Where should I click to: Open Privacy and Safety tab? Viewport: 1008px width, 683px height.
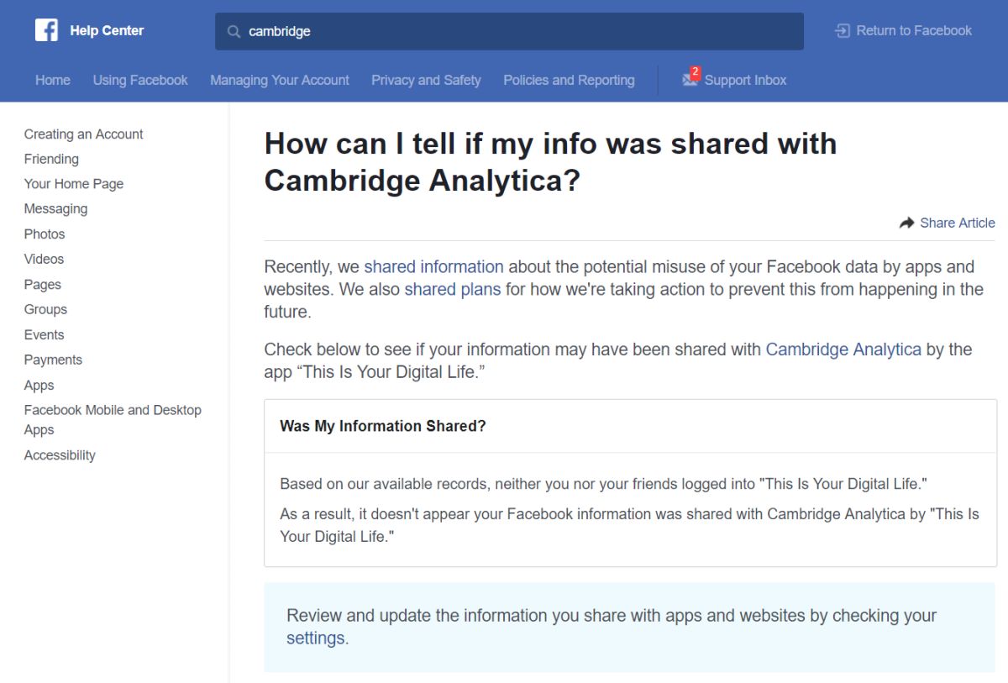point(426,80)
